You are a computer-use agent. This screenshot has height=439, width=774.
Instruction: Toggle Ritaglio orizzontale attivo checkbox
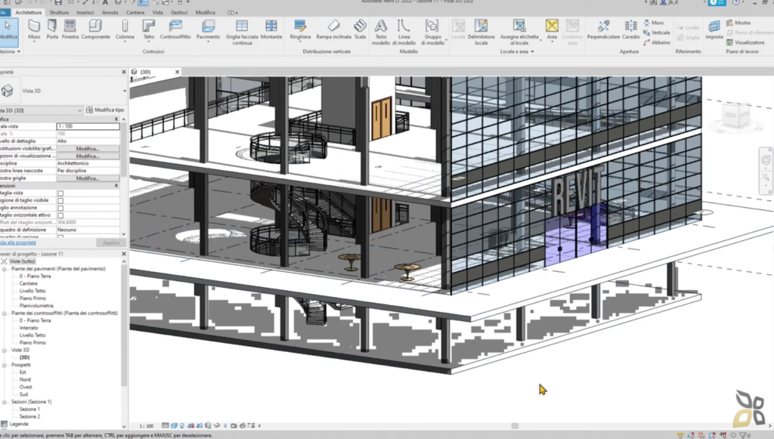[x=60, y=215]
